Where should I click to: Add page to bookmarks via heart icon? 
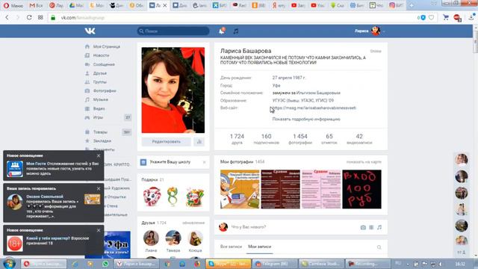(431, 18)
